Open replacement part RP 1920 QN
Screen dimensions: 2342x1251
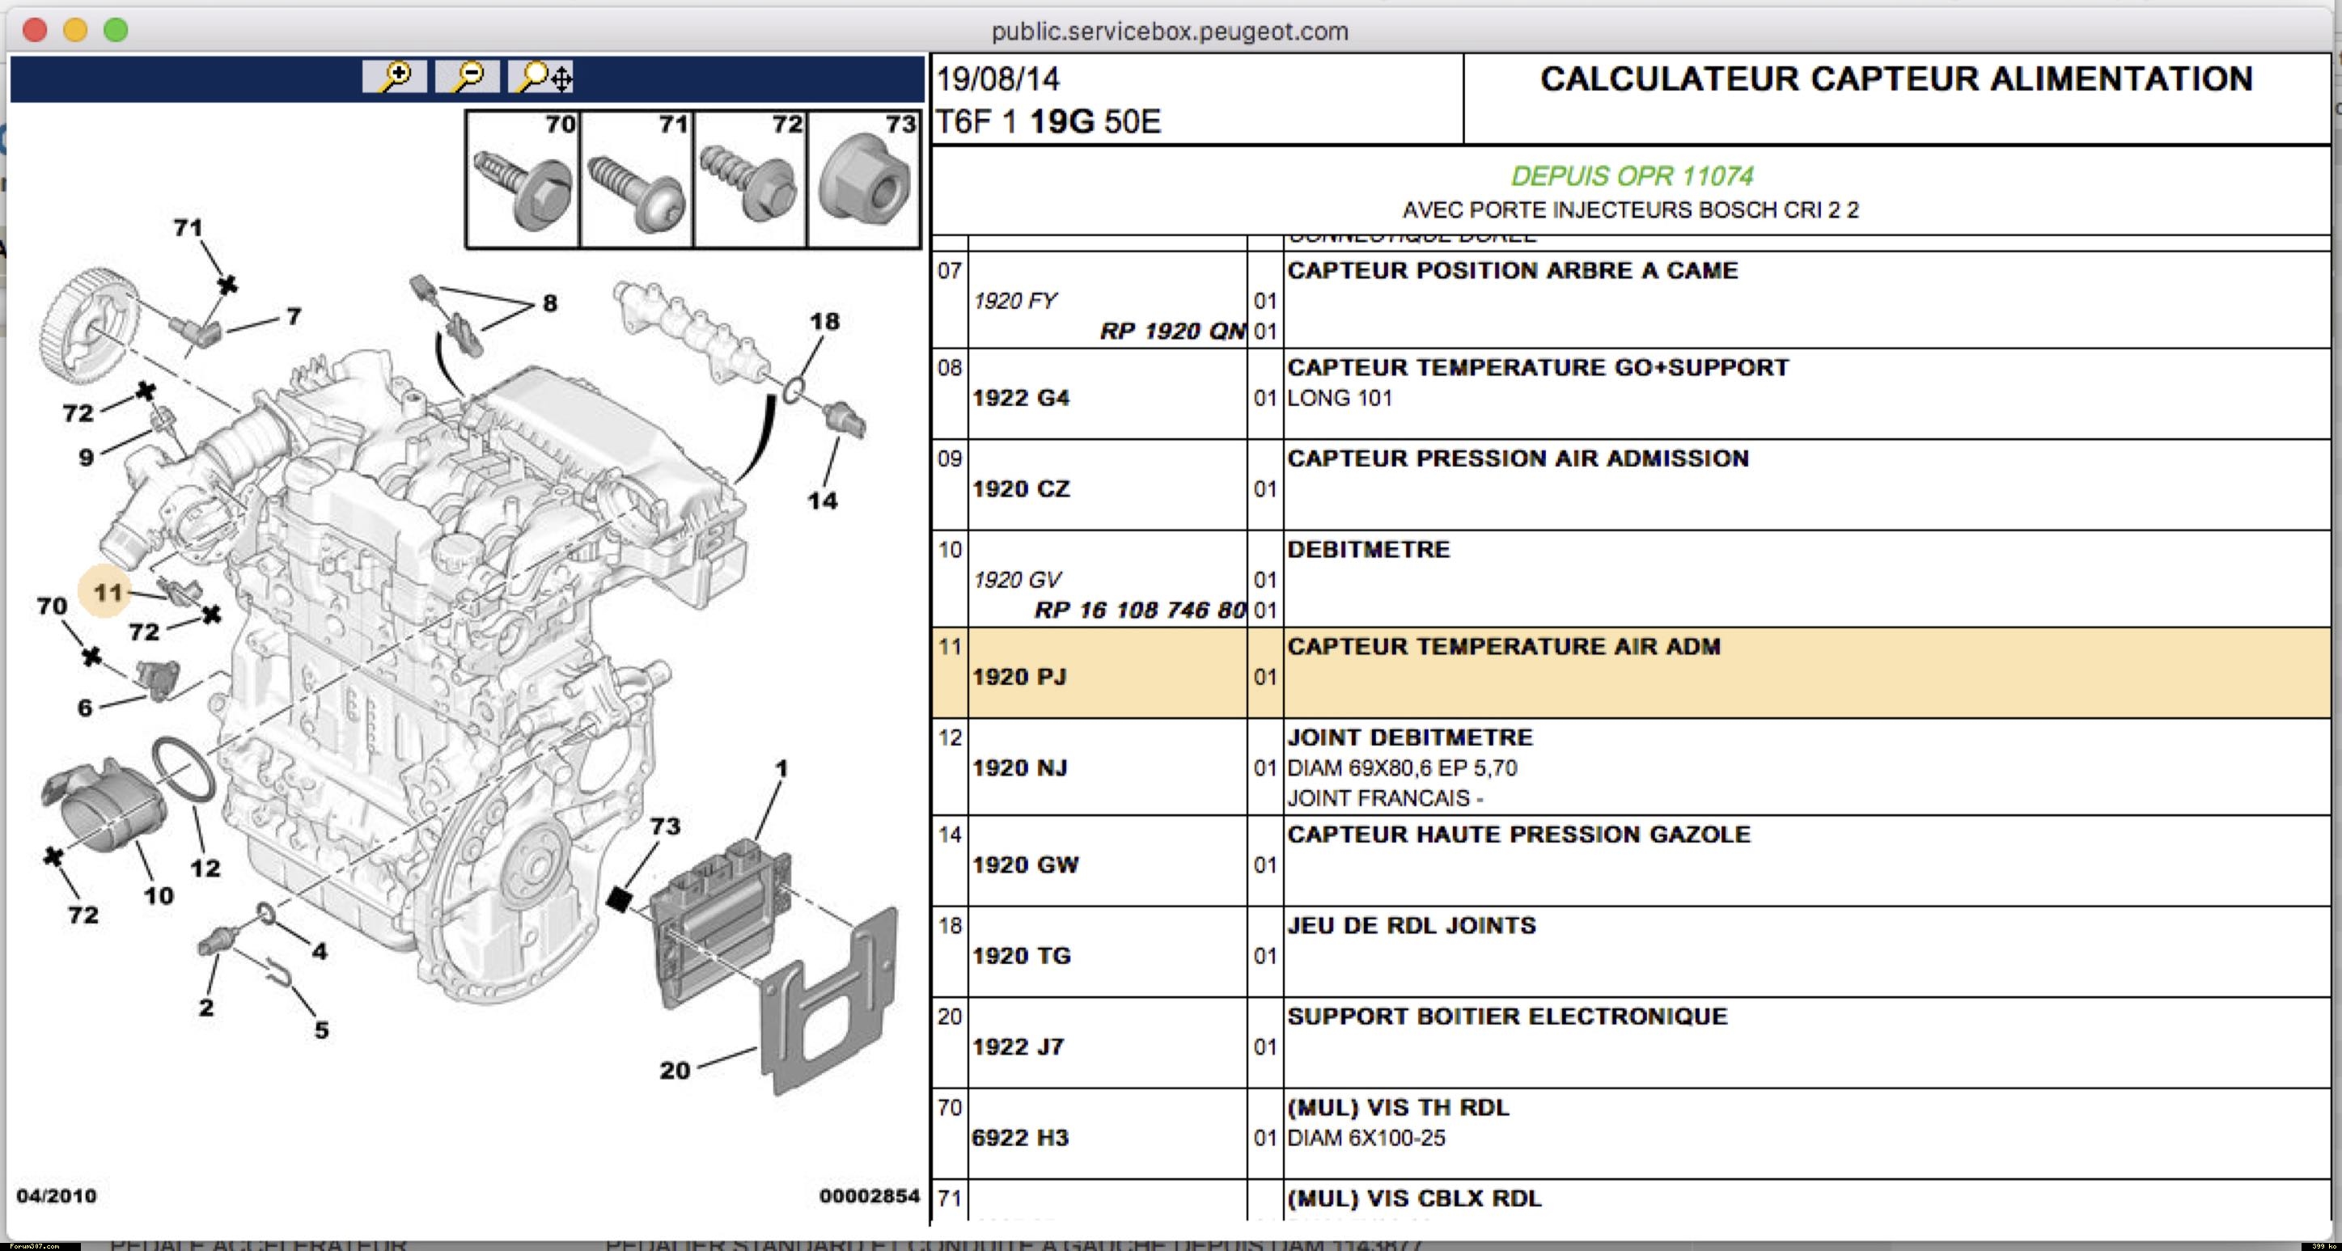tap(1171, 331)
